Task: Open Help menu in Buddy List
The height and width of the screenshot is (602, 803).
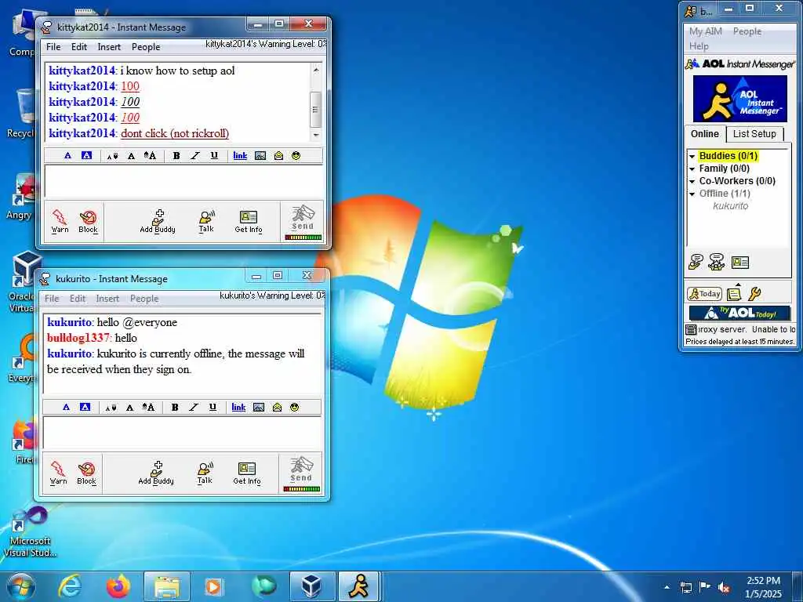Action: click(699, 46)
